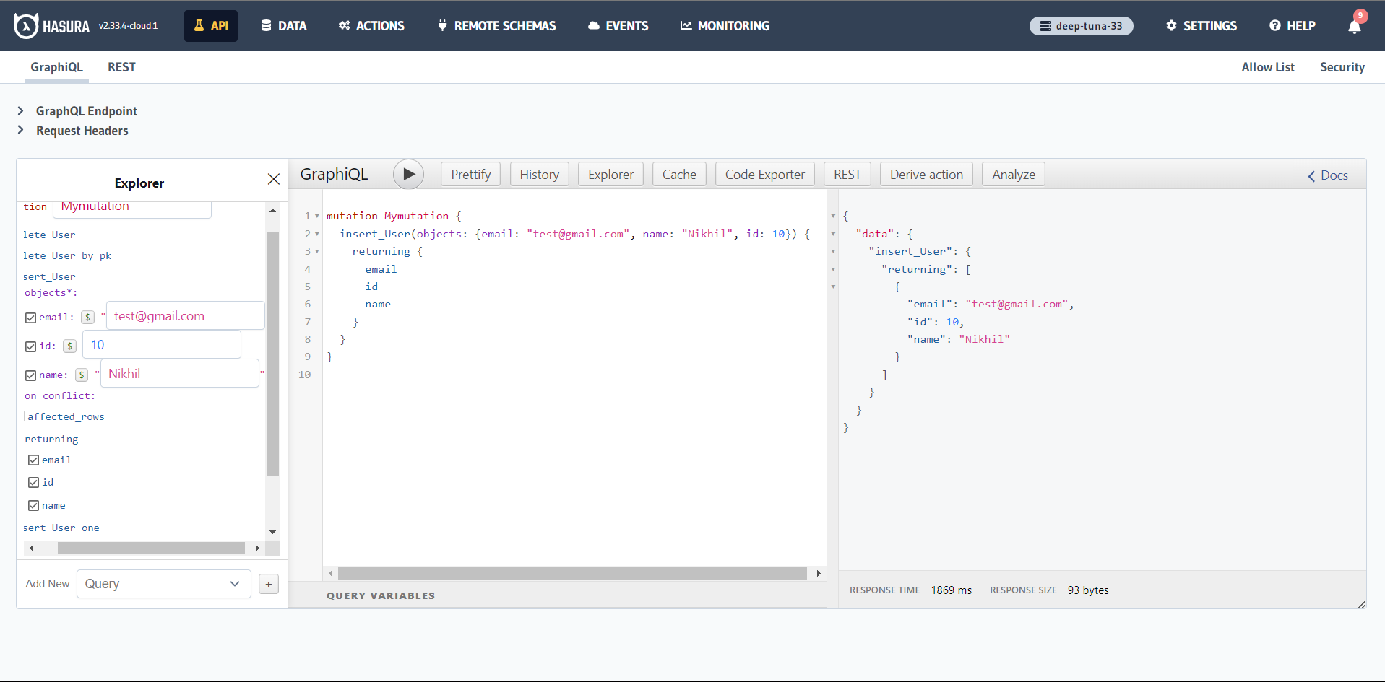Click the Hasura logo icon
This screenshot has width=1385, height=682.
pos(26,26)
